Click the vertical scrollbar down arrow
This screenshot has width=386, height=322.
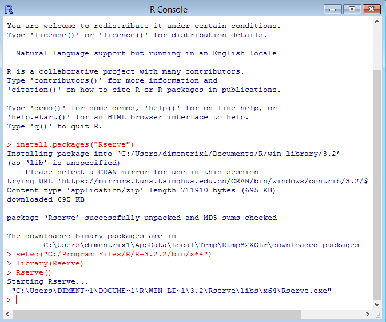click(x=377, y=304)
